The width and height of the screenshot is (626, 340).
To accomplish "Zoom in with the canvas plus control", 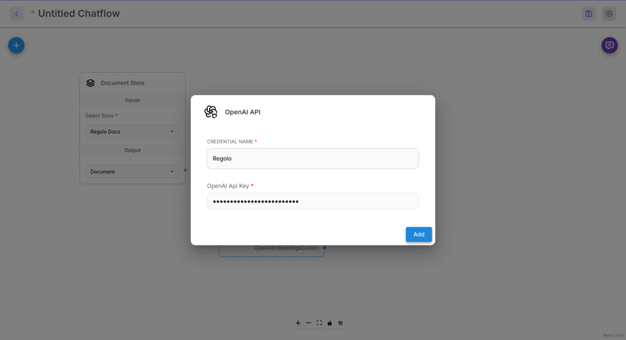I will tap(298, 323).
